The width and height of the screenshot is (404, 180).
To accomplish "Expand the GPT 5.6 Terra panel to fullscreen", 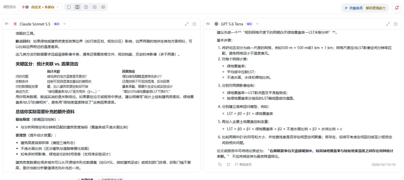I will (x=388, y=24).
